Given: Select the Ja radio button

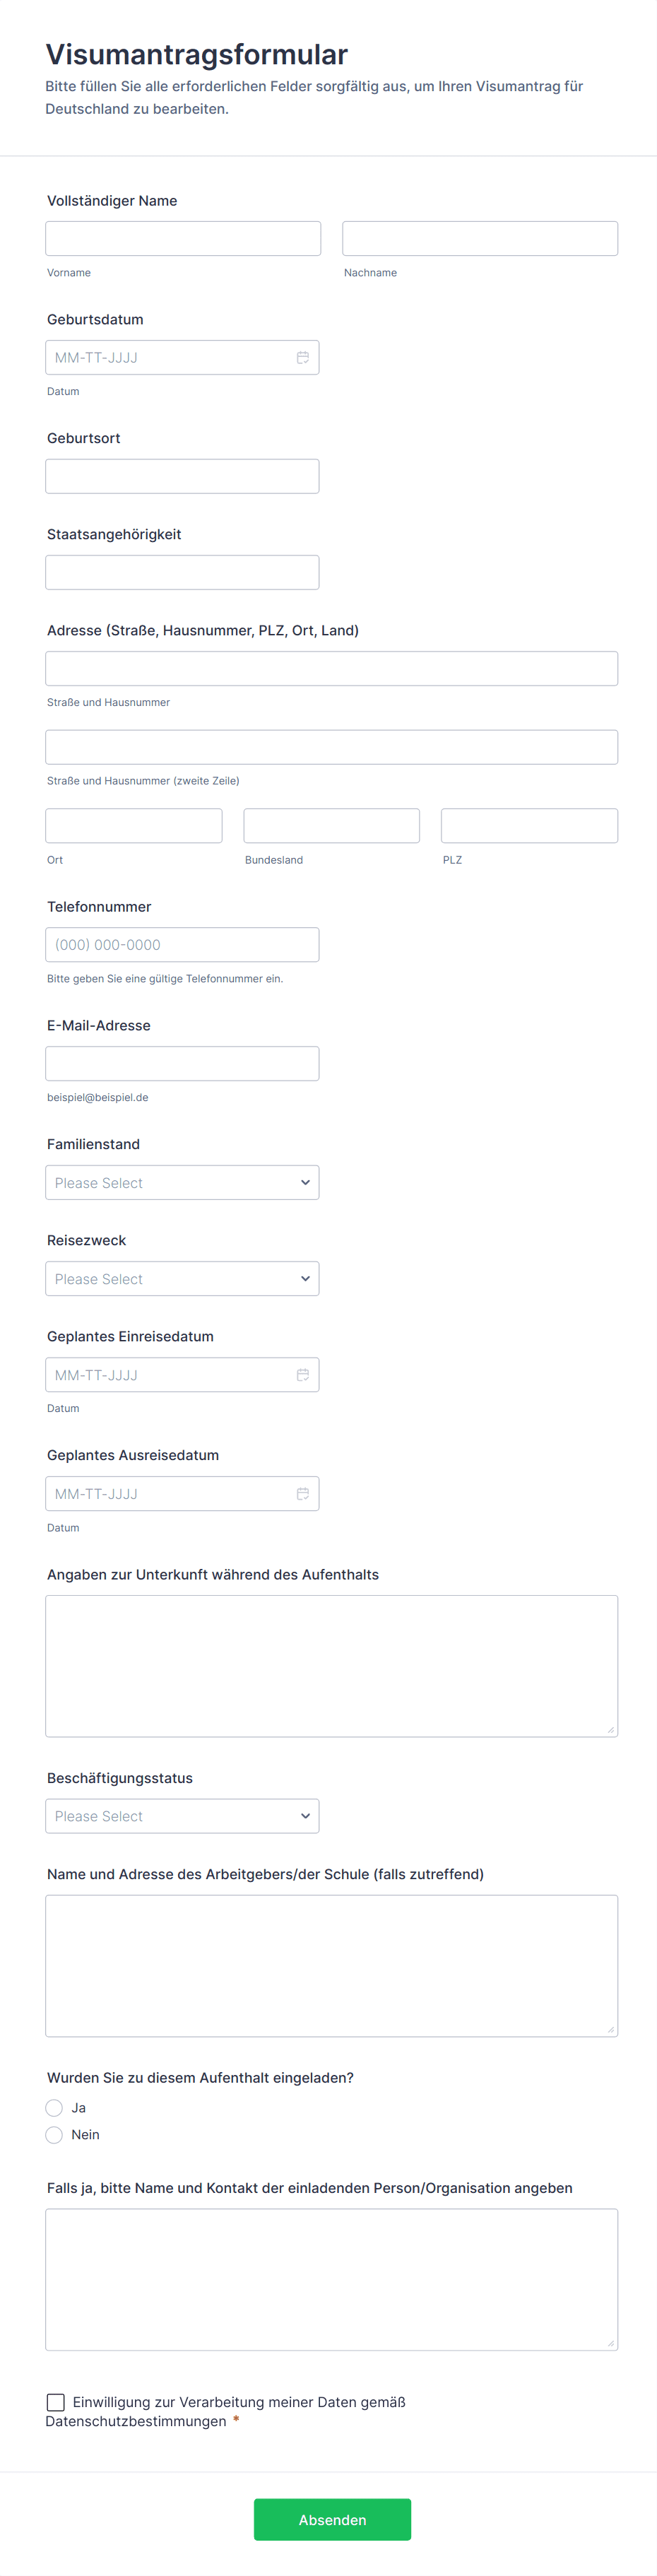Looking at the screenshot, I should pyautogui.click(x=55, y=2108).
